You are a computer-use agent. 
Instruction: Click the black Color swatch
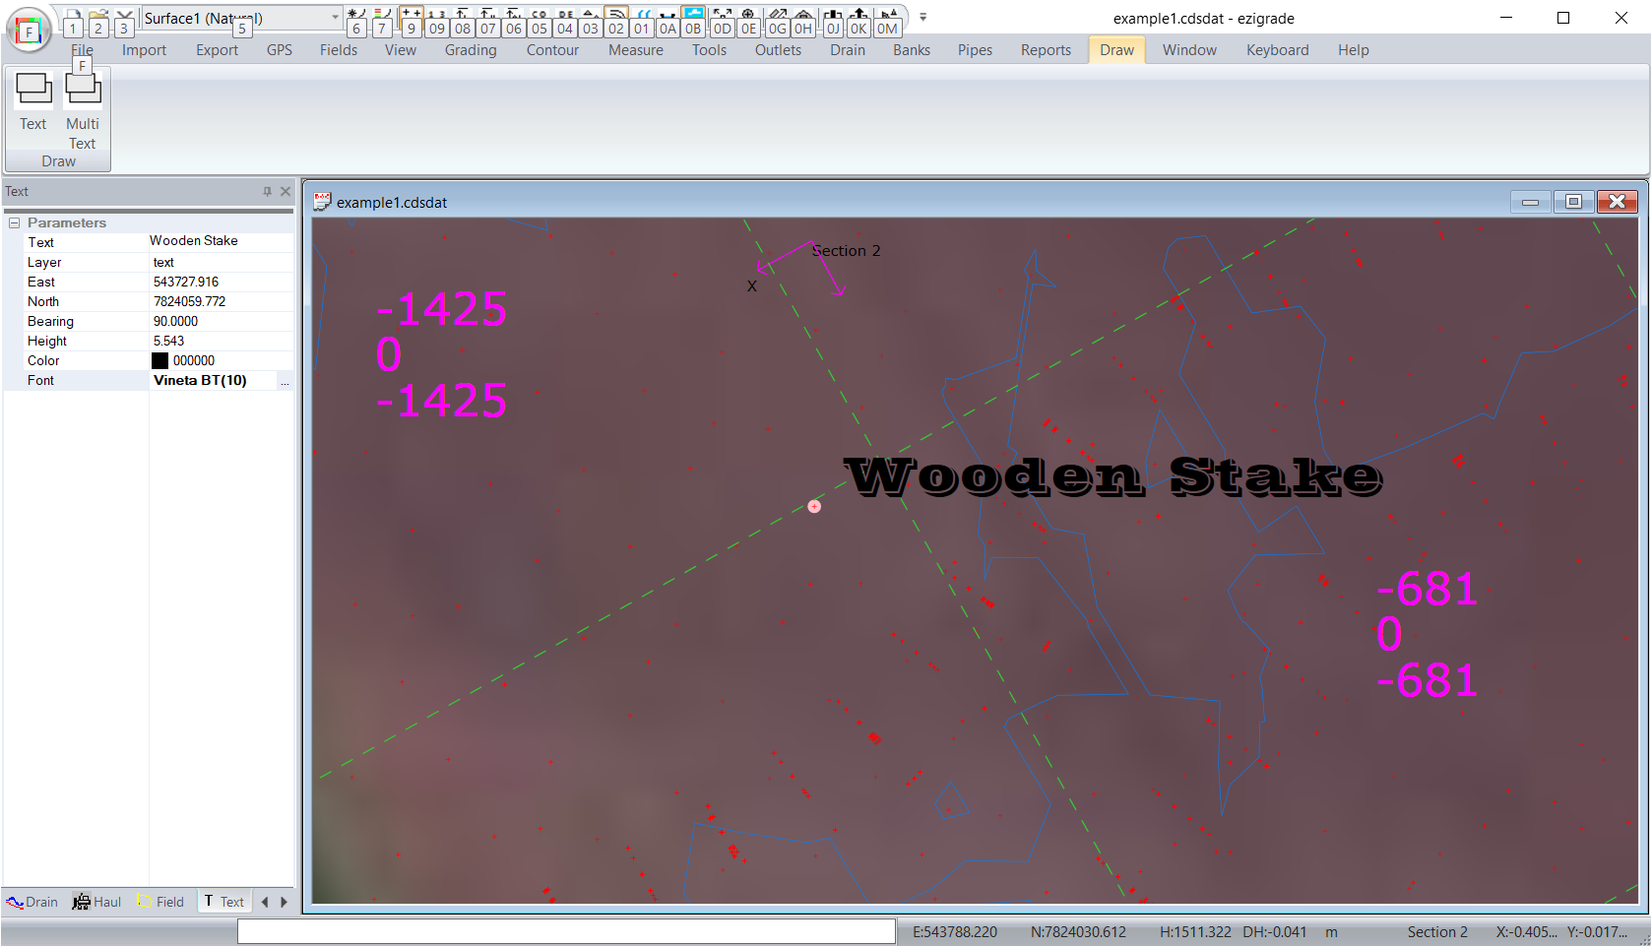coord(160,361)
